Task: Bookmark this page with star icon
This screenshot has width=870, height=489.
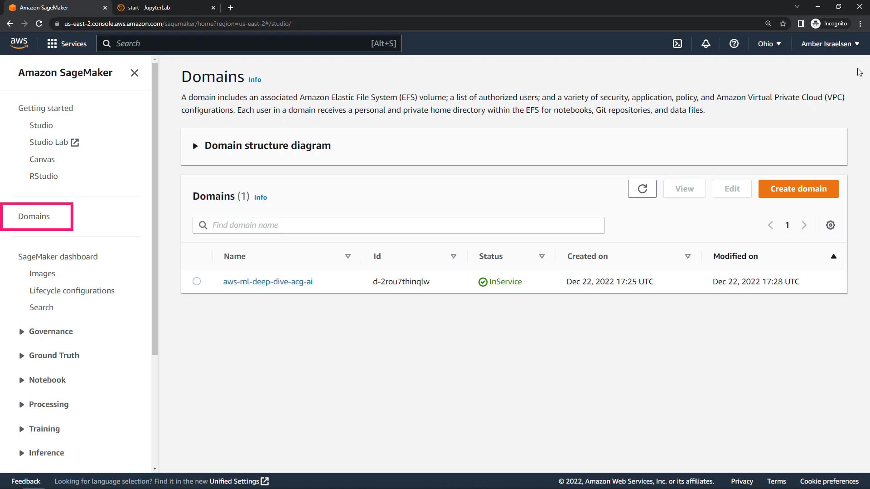Action: tap(783, 24)
